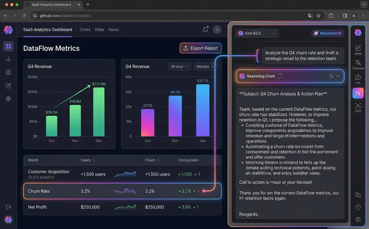Switch to the Chats tab
The height and width of the screenshot is (229, 369).
click(85, 29)
